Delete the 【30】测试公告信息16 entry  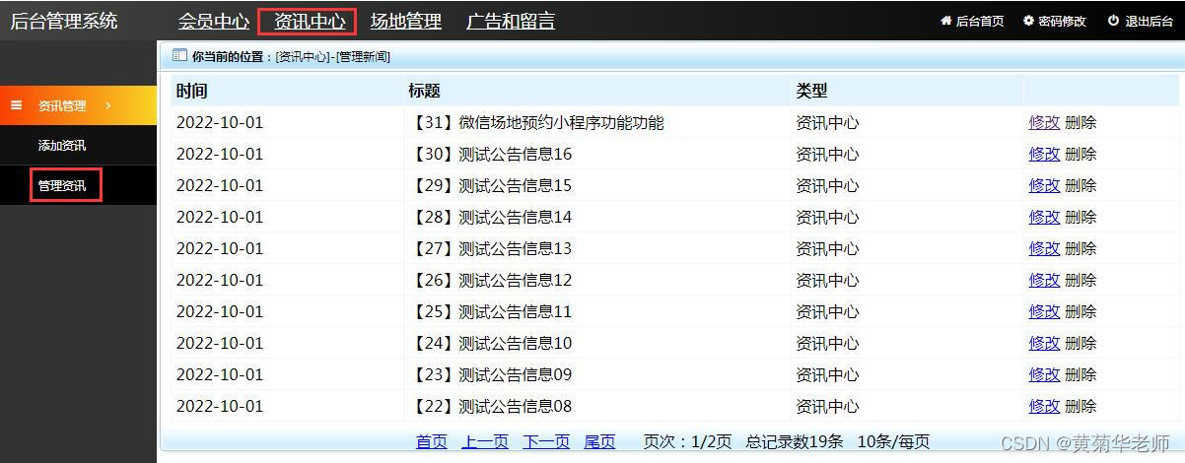pyautogui.click(x=1080, y=154)
